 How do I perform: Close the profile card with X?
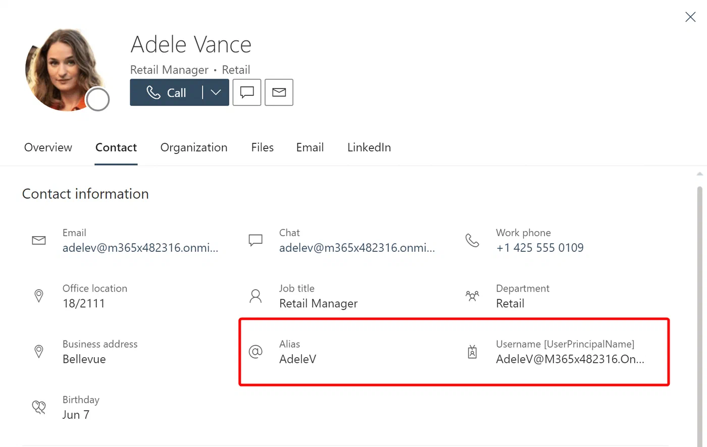click(x=690, y=17)
